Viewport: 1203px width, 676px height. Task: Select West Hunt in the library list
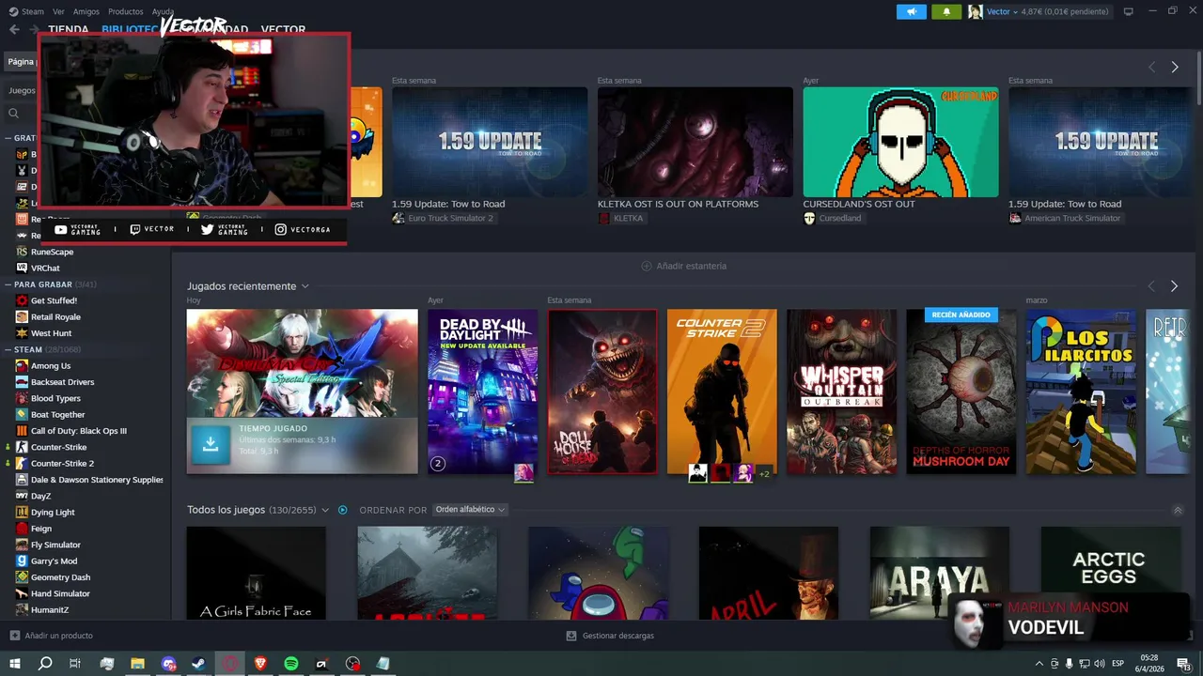pos(51,333)
